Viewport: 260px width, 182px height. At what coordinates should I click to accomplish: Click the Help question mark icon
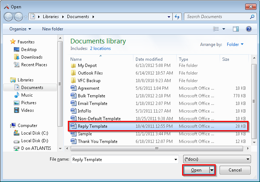coord(248,29)
